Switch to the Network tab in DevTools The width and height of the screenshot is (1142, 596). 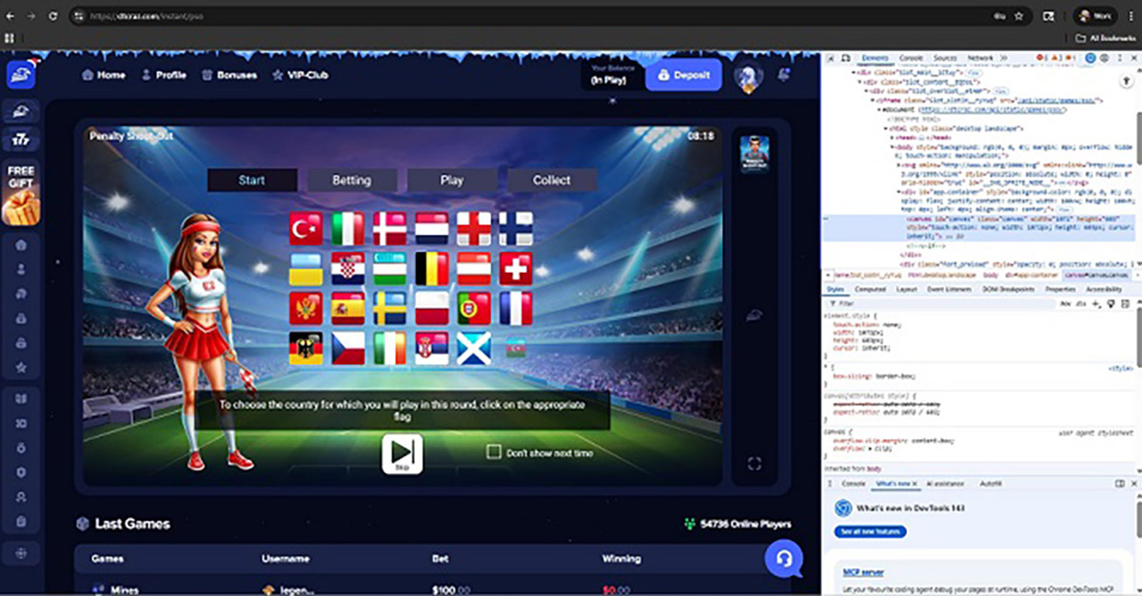click(x=979, y=58)
